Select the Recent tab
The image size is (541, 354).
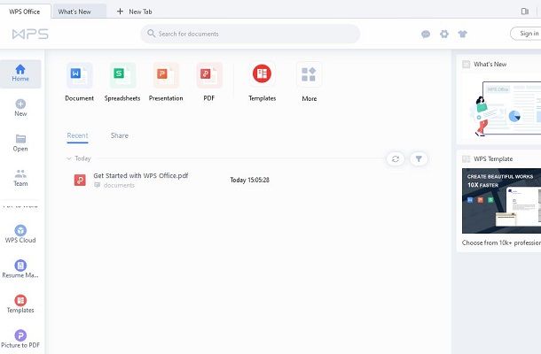(x=78, y=135)
